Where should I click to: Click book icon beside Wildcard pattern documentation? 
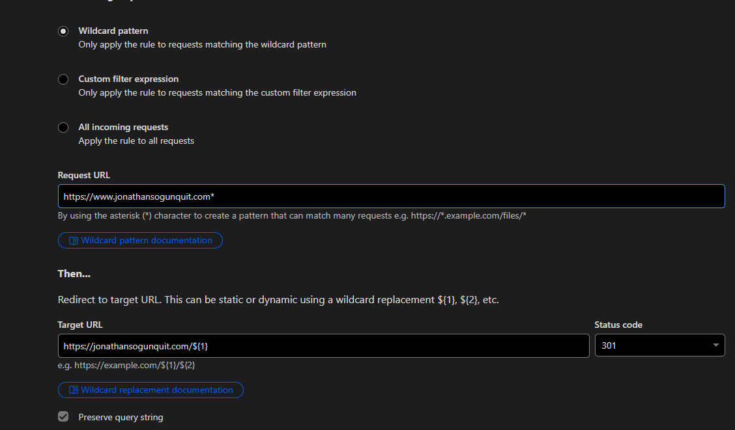point(74,241)
